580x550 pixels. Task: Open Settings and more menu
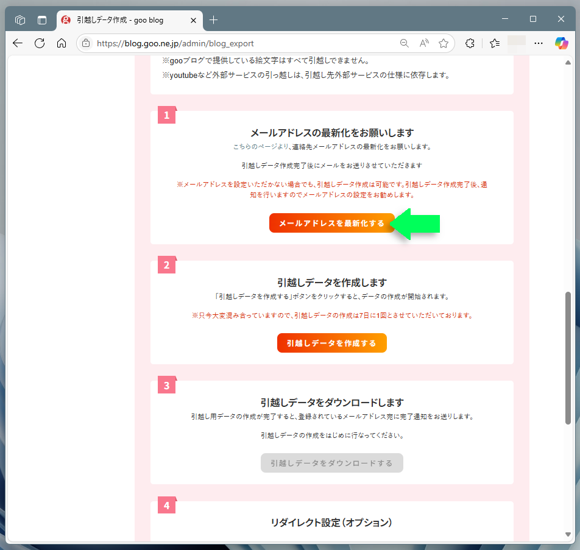coord(538,43)
